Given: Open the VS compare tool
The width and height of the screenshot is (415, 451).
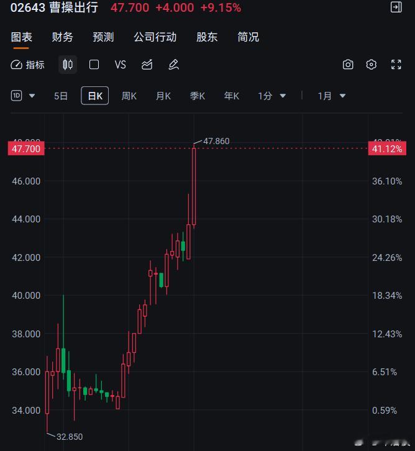Looking at the screenshot, I should coord(121,65).
